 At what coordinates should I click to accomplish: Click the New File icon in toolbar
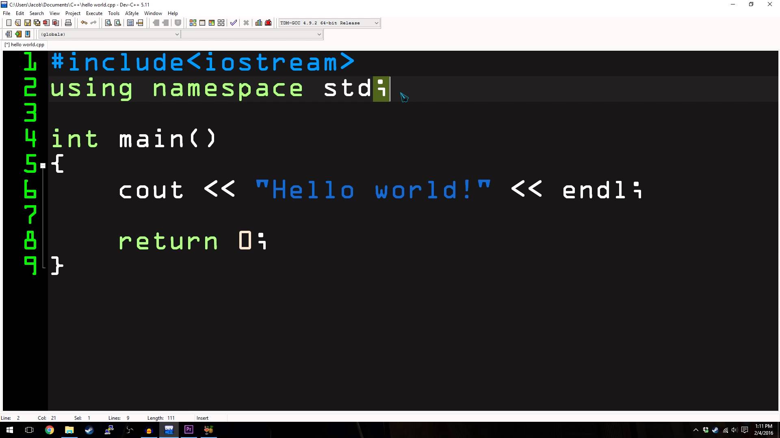coord(8,22)
